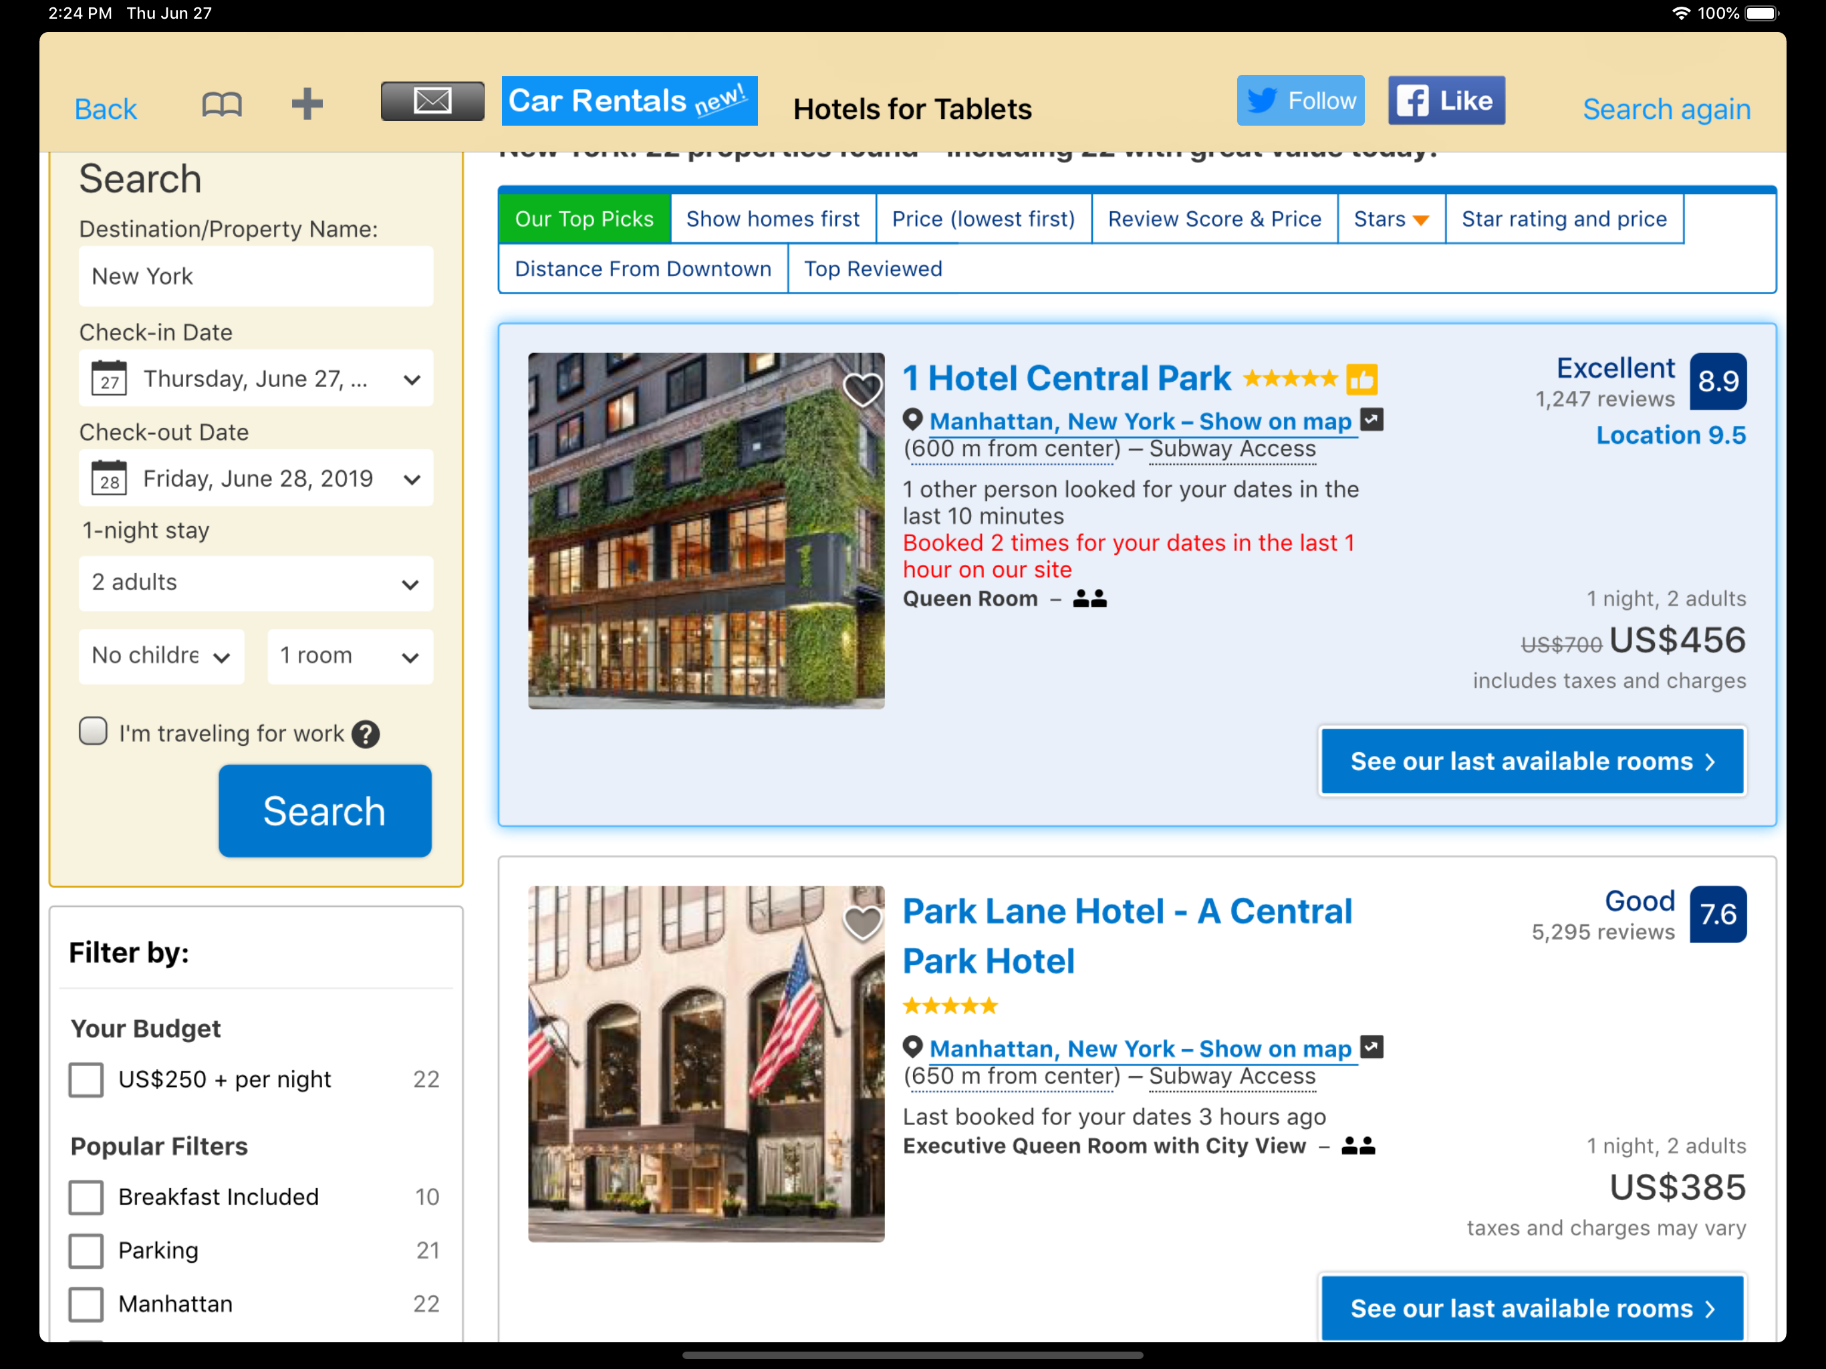Open the No children dropdown

162,656
